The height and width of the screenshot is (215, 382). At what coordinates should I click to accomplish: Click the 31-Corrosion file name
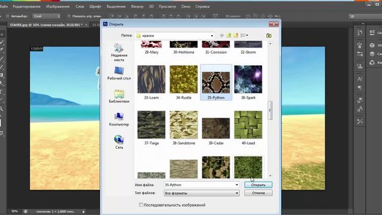pyautogui.click(x=216, y=52)
